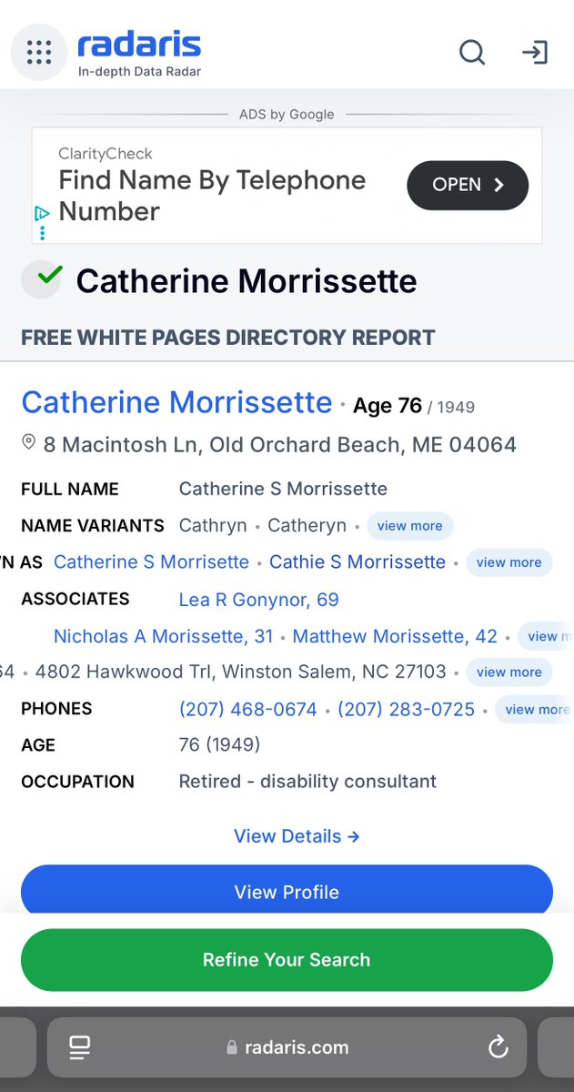Viewport: 574px width, 1092px height.
Task: Expand name variants with view more
Action: 409,526
